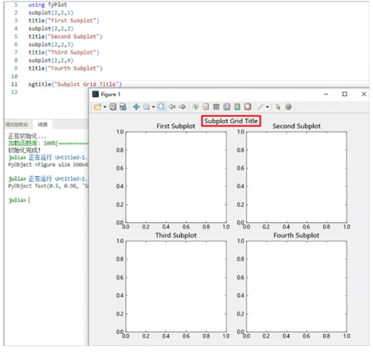Click code line title("Fourth Subplot")
This screenshot has width=373, height=352.
(65, 68)
